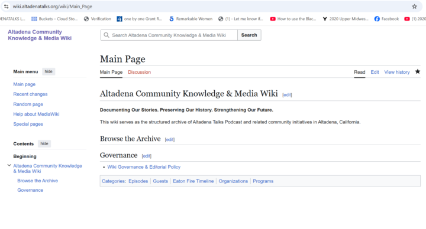Open the Buckets – Cloud Sto... bookmark

point(54,19)
